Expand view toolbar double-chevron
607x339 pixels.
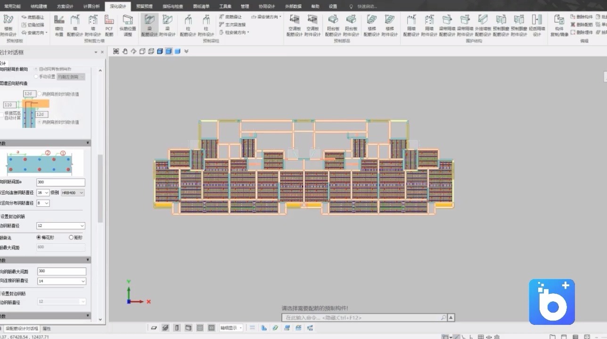point(187,51)
